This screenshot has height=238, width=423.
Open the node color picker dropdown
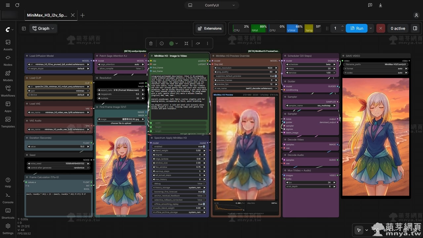tap(174, 43)
